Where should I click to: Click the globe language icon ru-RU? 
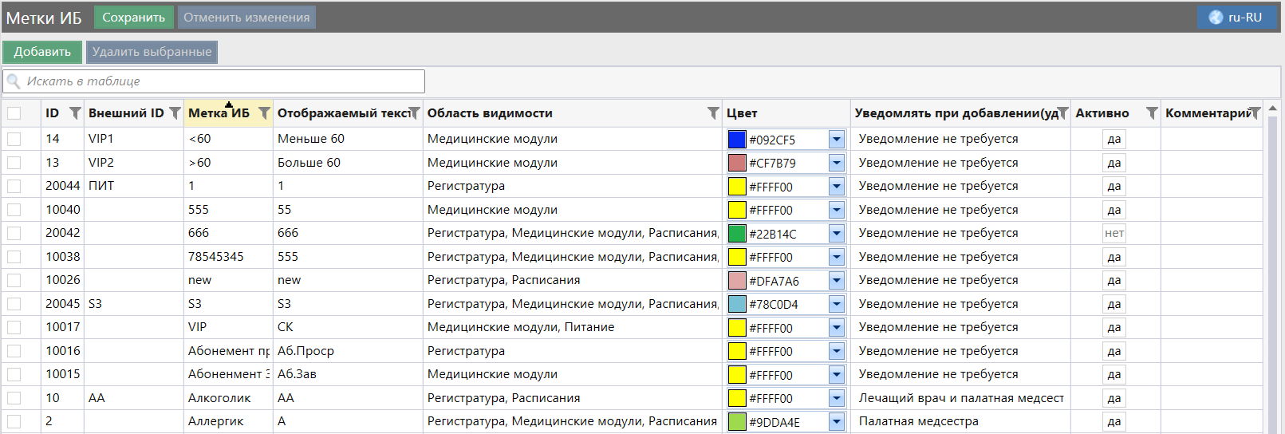pos(1216,18)
